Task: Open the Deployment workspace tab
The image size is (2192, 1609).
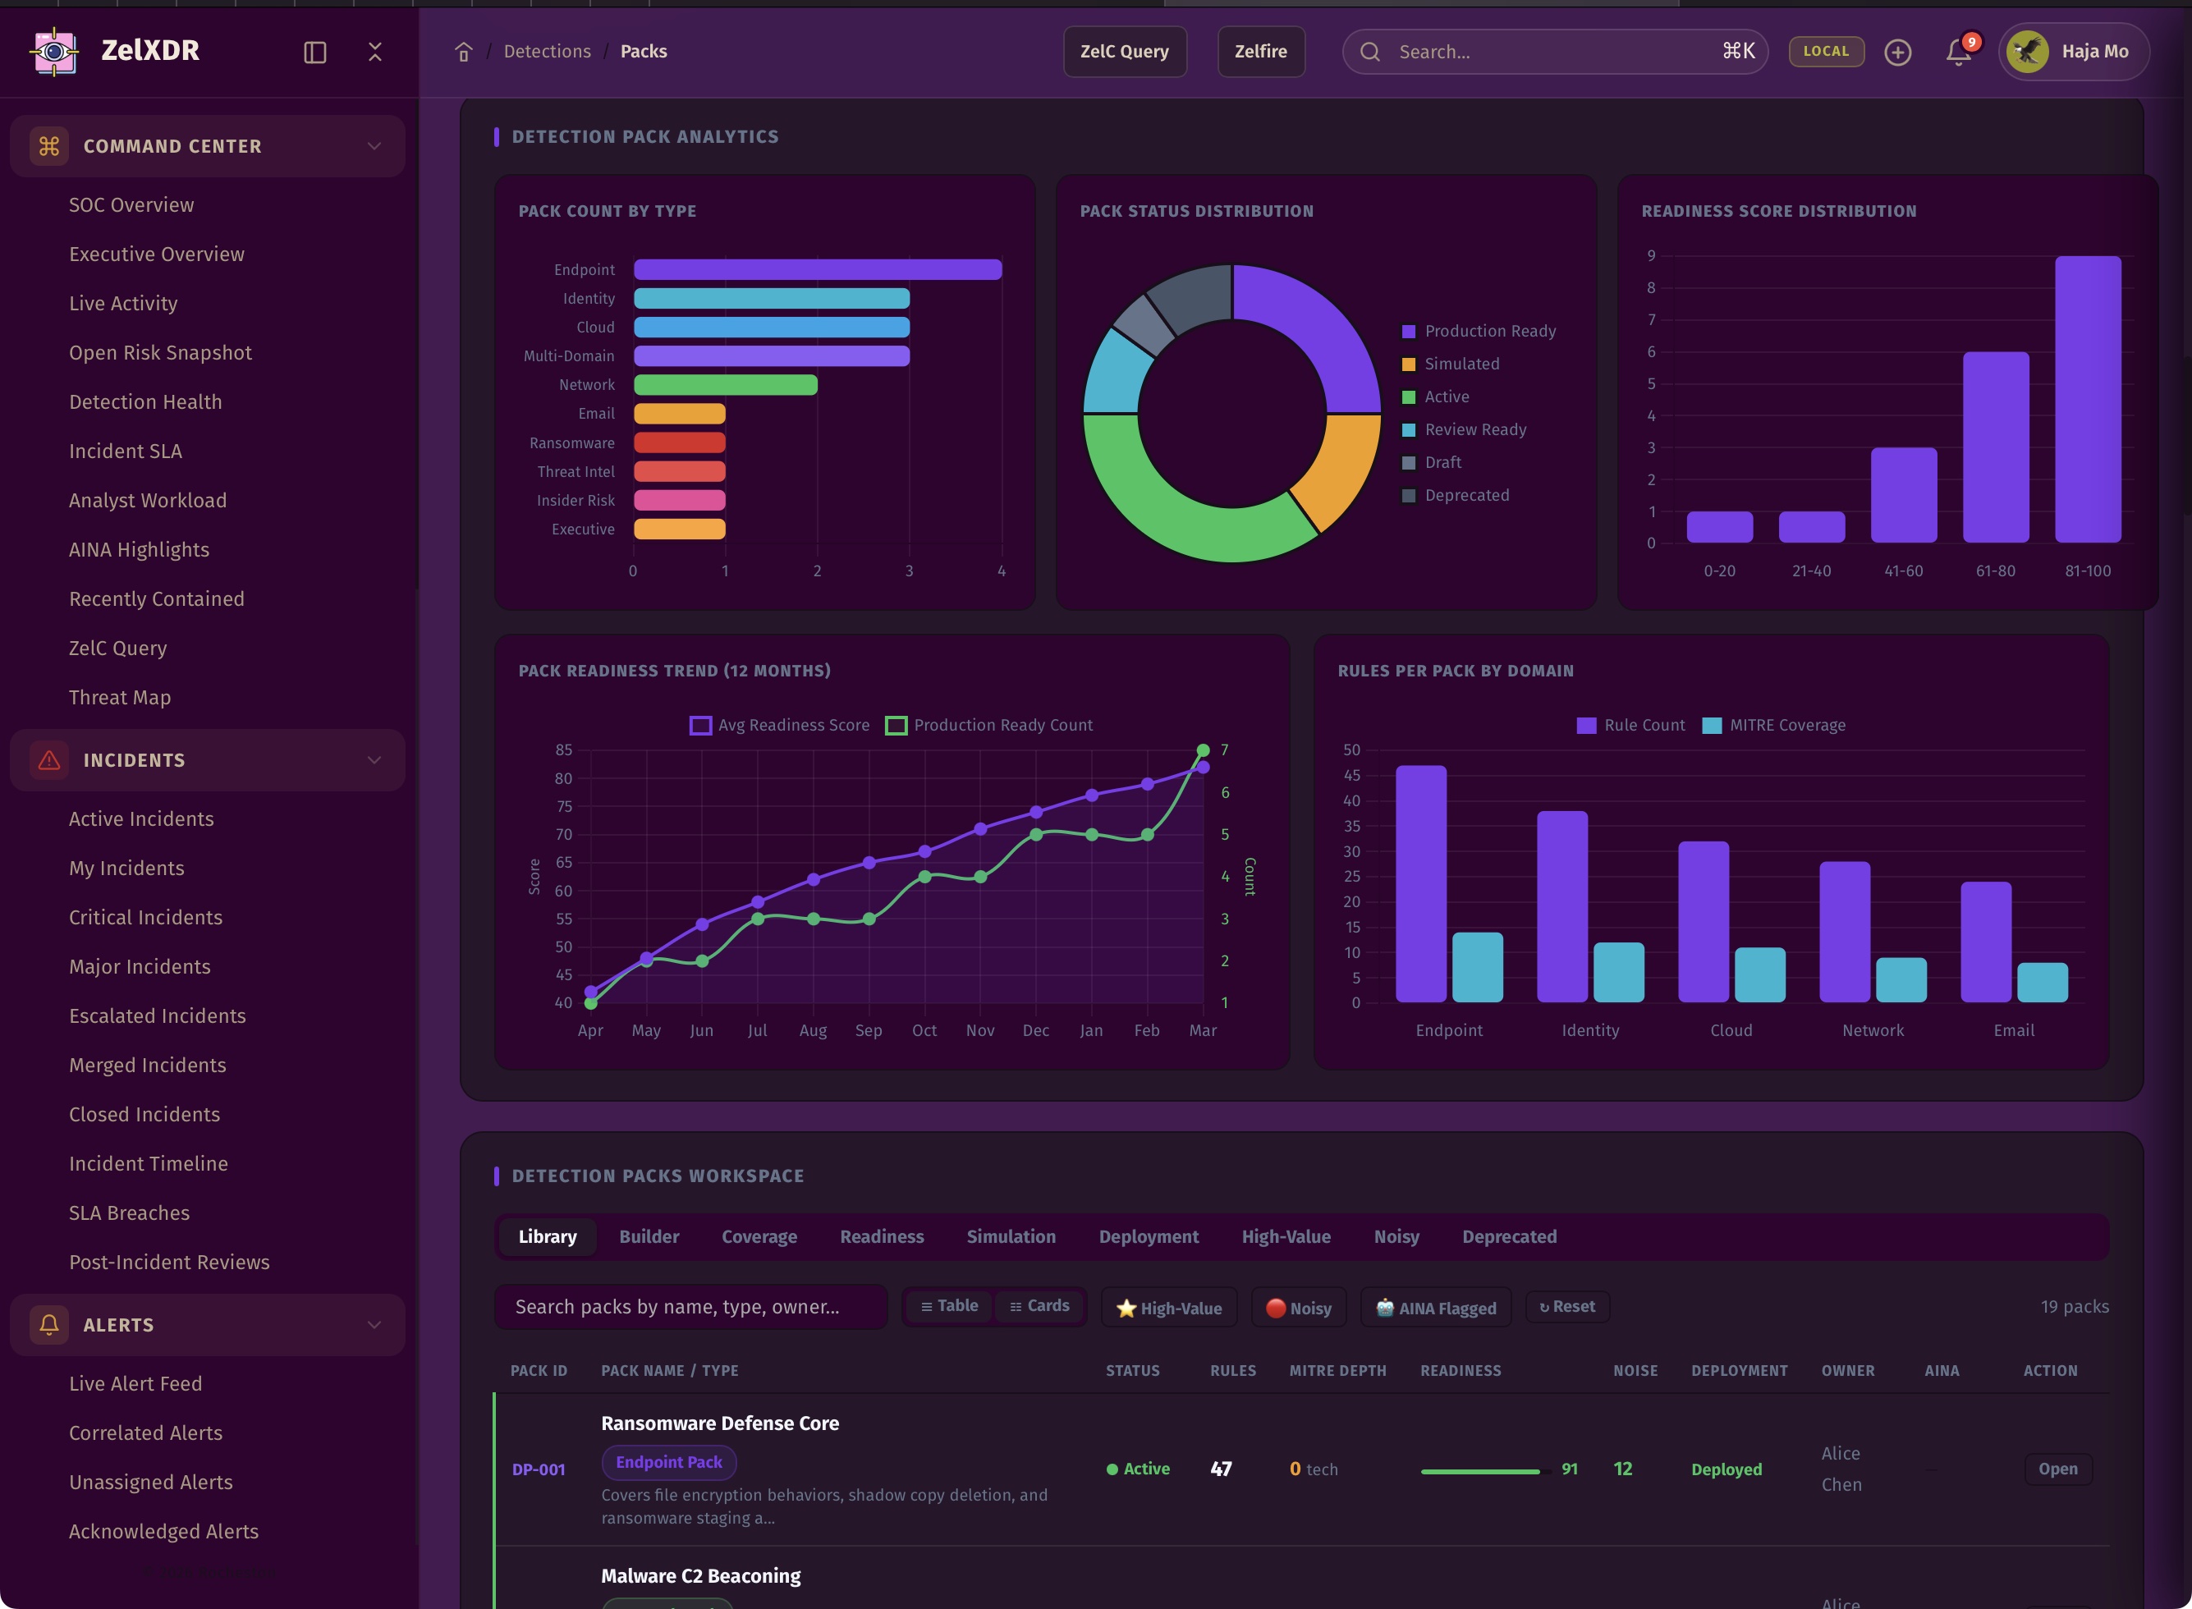Action: 1148,1237
